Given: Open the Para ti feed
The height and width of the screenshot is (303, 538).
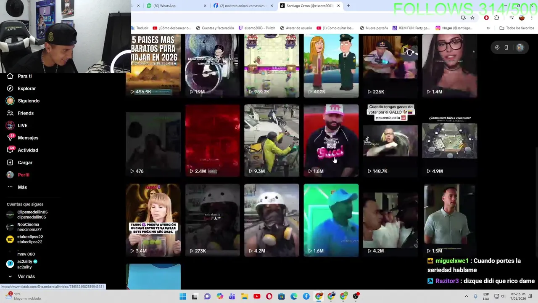Looking at the screenshot, I should [x=19, y=76].
